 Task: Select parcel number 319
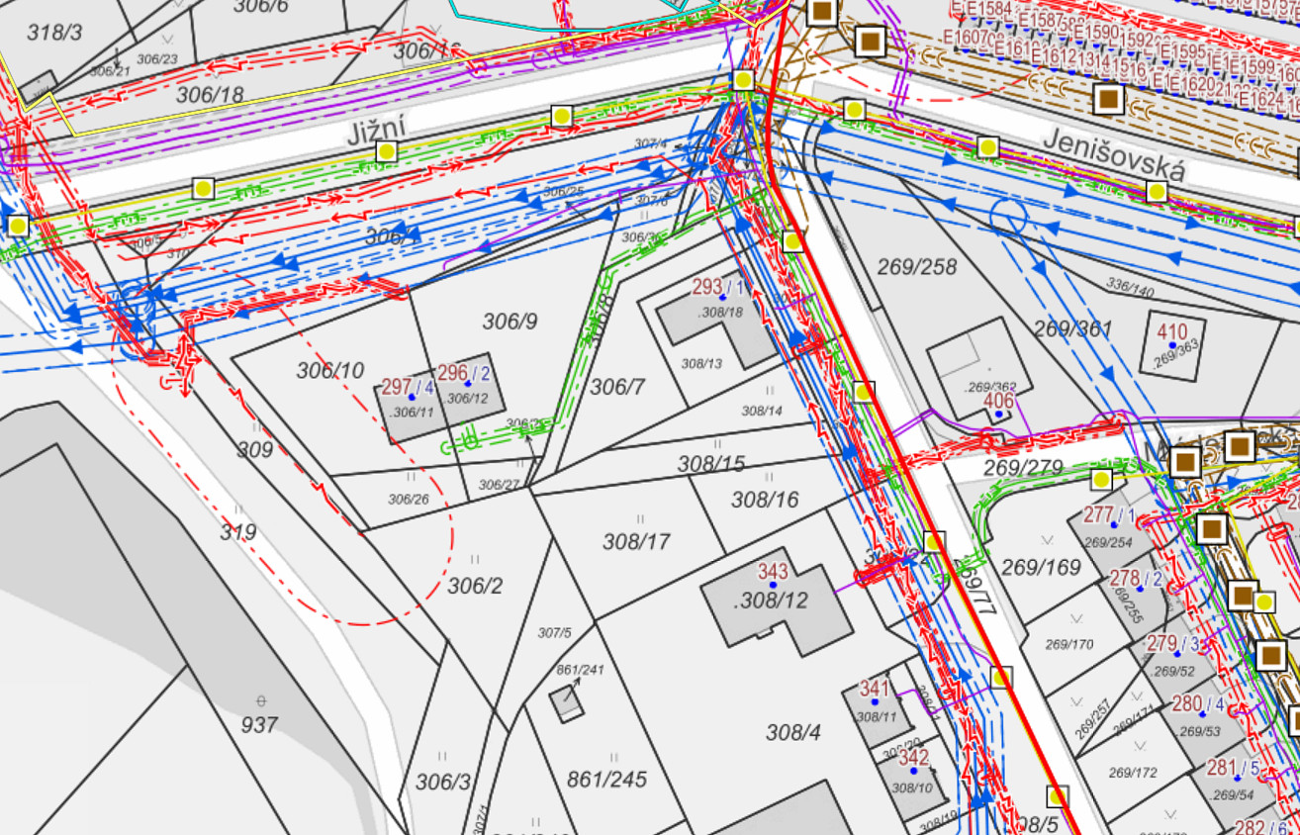[x=238, y=532]
